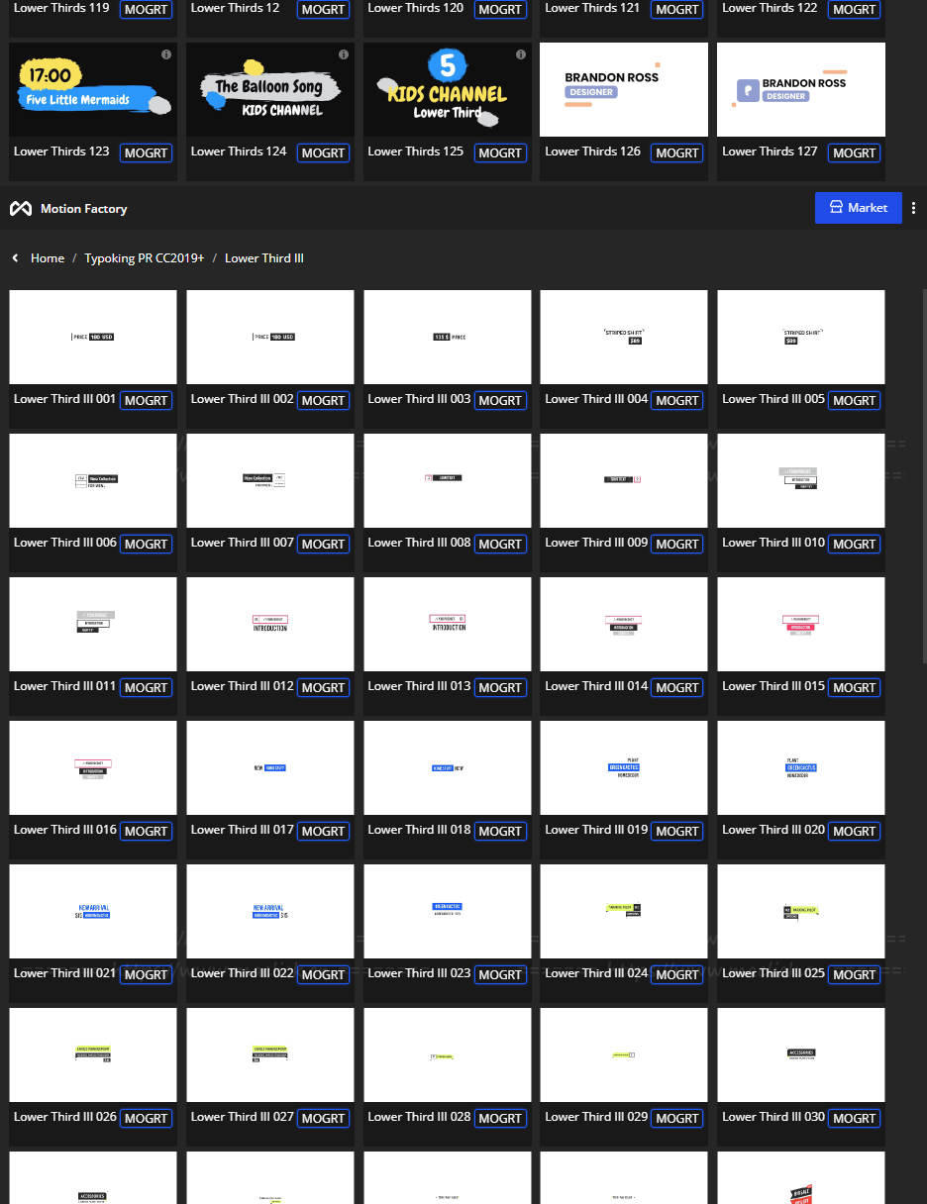Select Lower Third III 017 thumbnail
Screen dimensions: 927x1204
tap(270, 767)
